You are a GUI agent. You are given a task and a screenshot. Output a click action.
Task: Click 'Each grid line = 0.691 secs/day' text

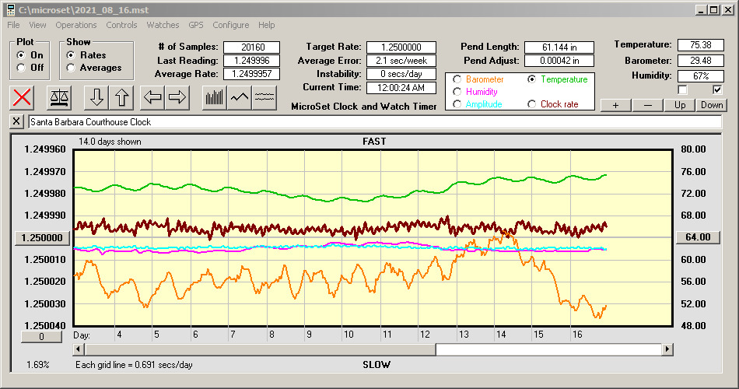point(134,364)
